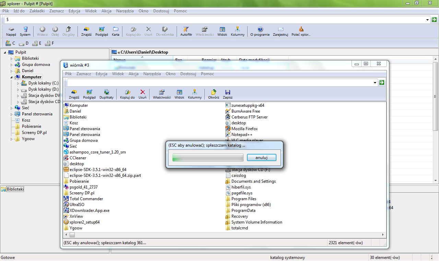Select drive D in the drive bar
439x261 pixels.
pyautogui.click(x=24, y=43)
